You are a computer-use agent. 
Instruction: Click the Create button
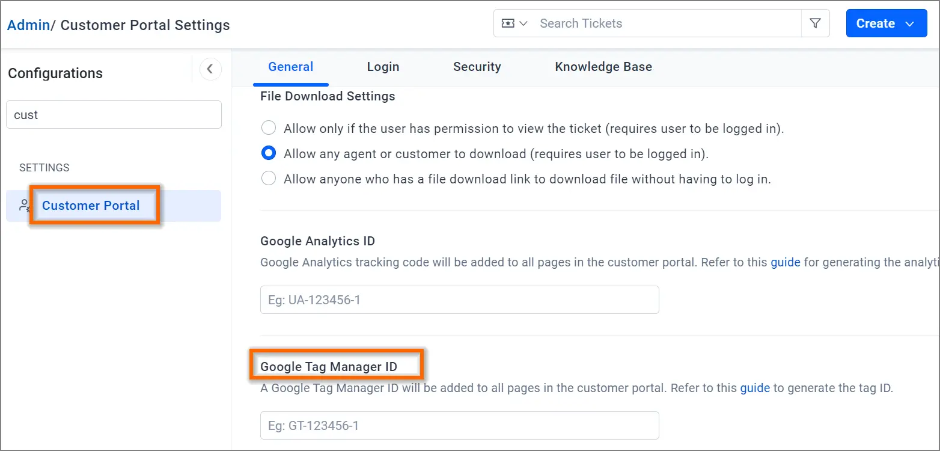pyautogui.click(x=887, y=23)
